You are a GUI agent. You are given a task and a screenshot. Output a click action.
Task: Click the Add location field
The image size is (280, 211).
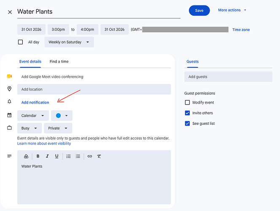(94, 89)
